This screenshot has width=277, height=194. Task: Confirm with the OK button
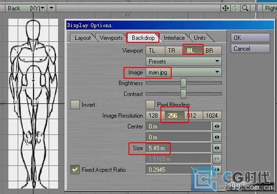250,38
